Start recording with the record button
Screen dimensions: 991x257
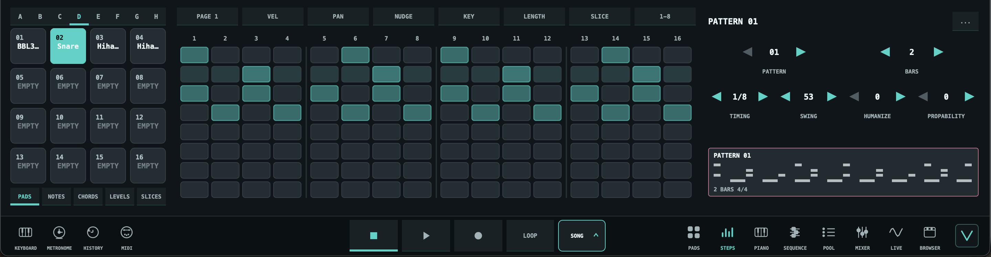478,235
